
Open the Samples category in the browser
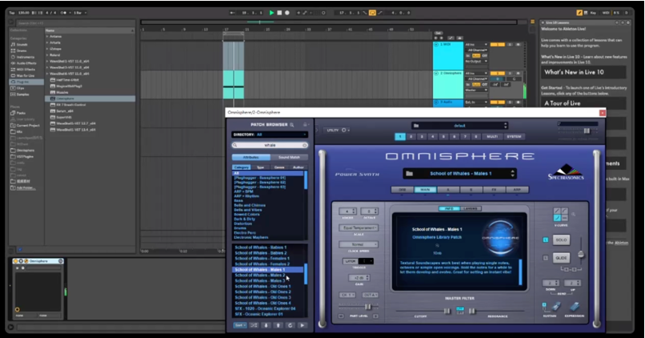tap(22, 95)
